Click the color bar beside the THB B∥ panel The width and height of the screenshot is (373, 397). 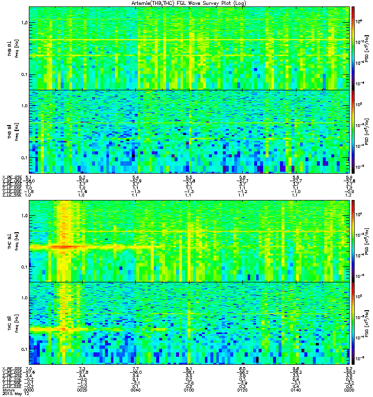point(353,132)
